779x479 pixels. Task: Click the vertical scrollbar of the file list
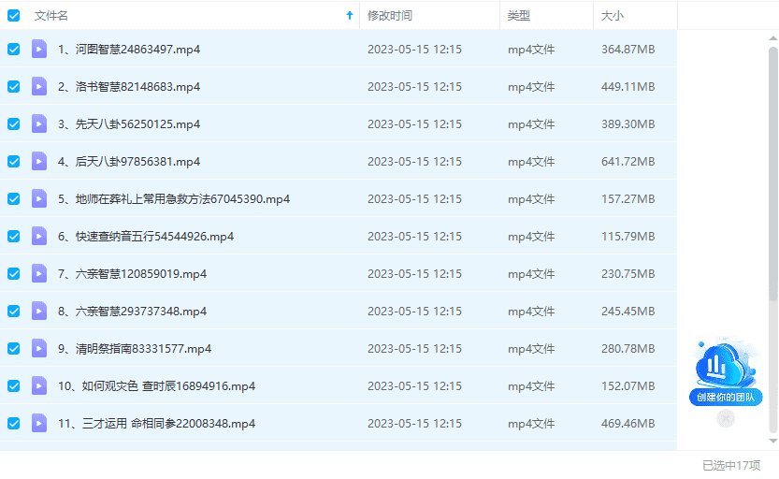[x=772, y=168]
